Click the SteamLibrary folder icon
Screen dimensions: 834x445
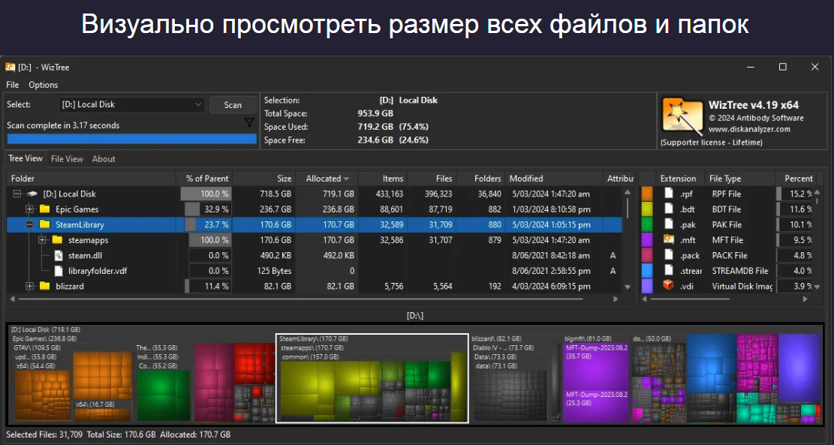(45, 224)
